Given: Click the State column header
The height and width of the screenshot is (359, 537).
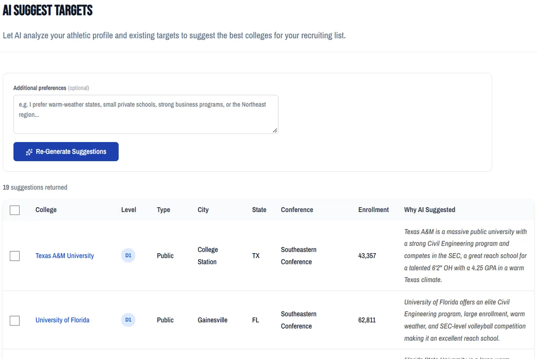Looking at the screenshot, I should coord(259,210).
